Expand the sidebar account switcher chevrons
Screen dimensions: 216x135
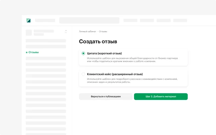click(66, 32)
